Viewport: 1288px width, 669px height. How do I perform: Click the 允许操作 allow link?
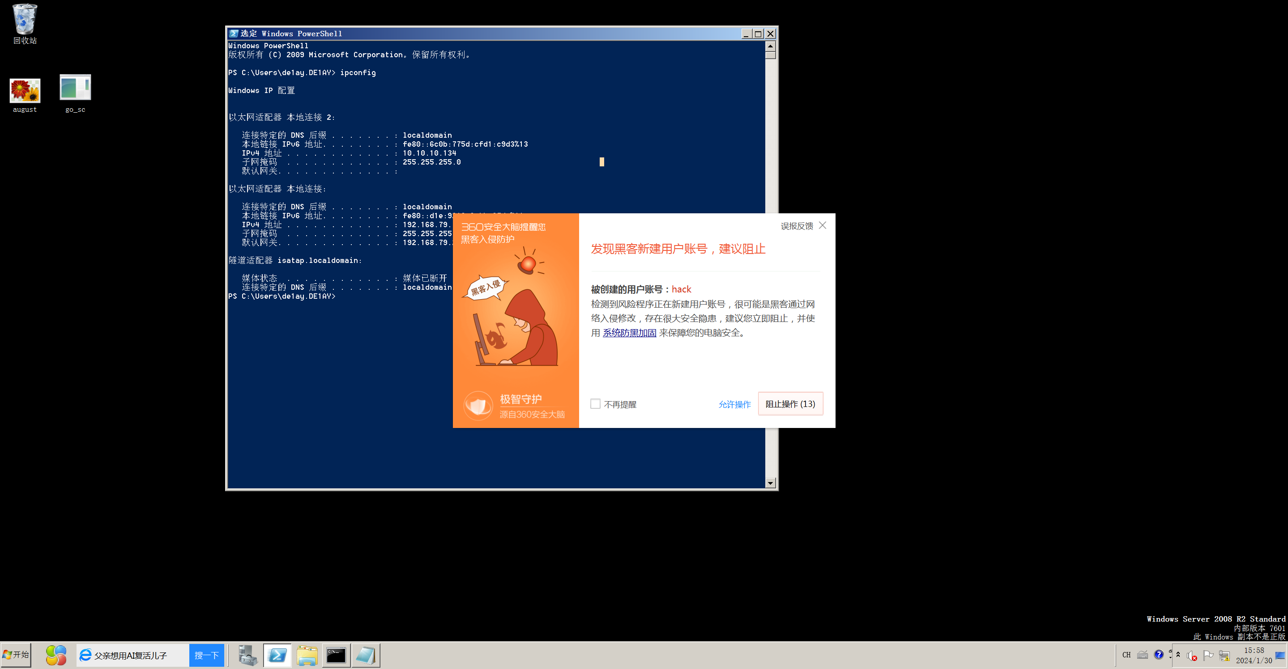click(734, 404)
